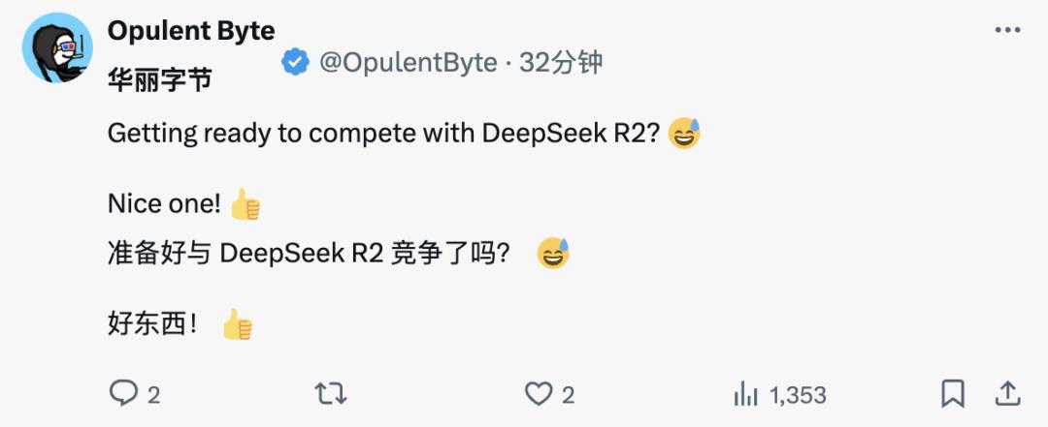Click the reply comment bubble icon
Viewport: 1048px width, 427px height.
point(123,393)
